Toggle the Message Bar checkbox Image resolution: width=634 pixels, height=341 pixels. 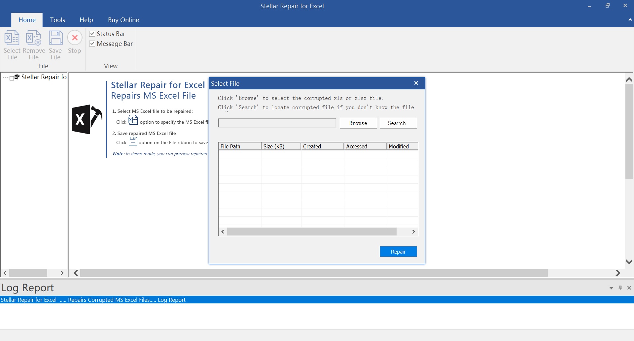pyautogui.click(x=92, y=44)
